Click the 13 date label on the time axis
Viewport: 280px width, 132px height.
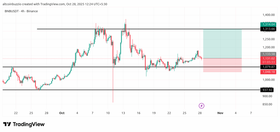(x=123, y=113)
